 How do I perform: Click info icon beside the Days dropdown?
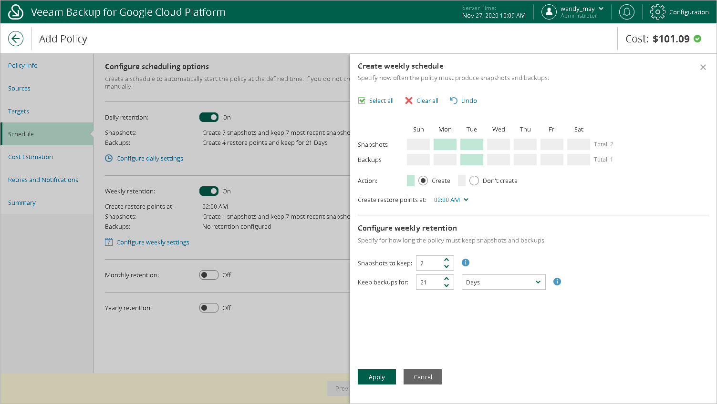[557, 282]
